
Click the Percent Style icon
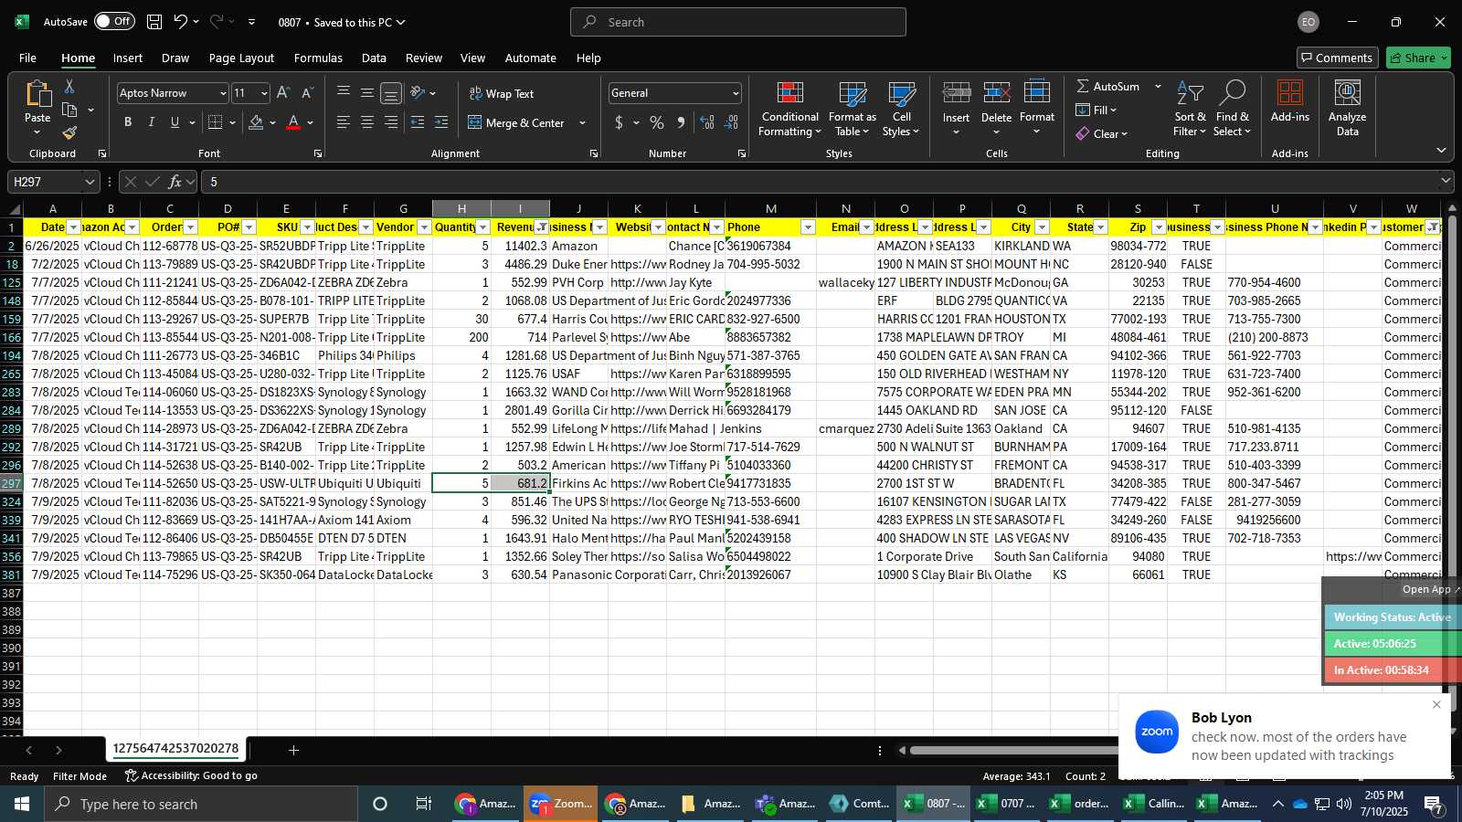657,122
